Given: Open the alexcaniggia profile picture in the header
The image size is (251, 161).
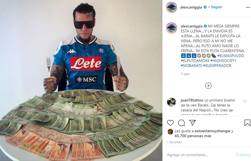Looking at the screenshot, I should click(171, 7).
